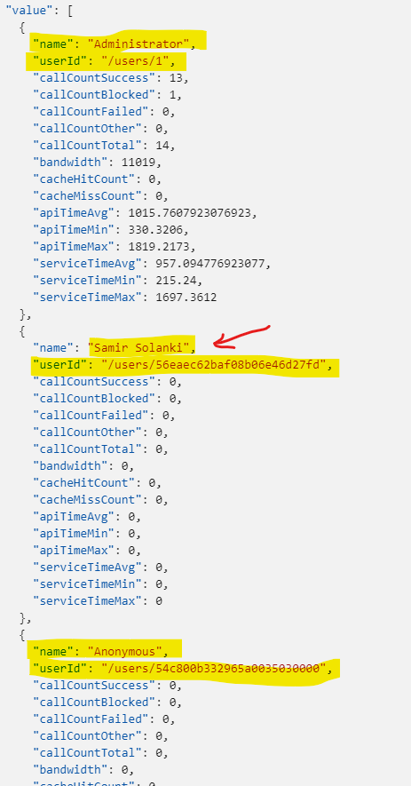The width and height of the screenshot is (411, 786).
Task: Click the bandwidth value 11019
Action: click(138, 163)
